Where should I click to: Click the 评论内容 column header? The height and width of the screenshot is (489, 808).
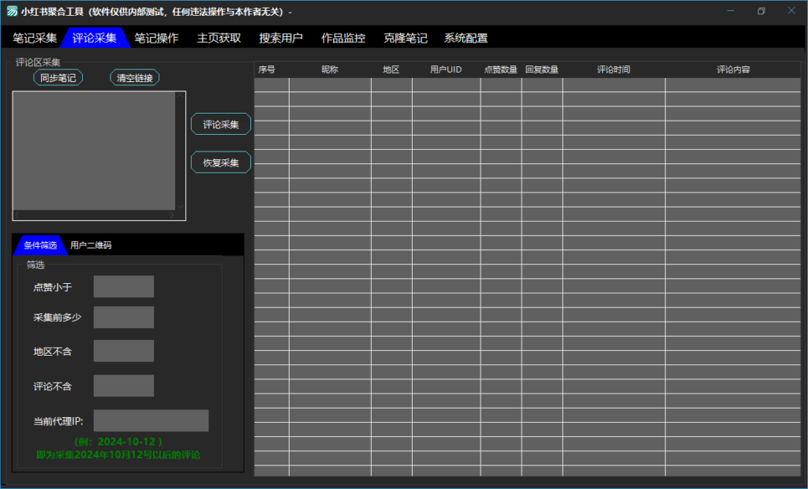click(x=733, y=69)
